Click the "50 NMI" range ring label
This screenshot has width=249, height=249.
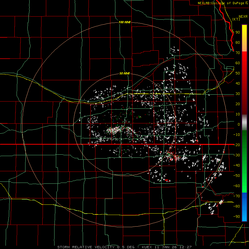(124, 73)
